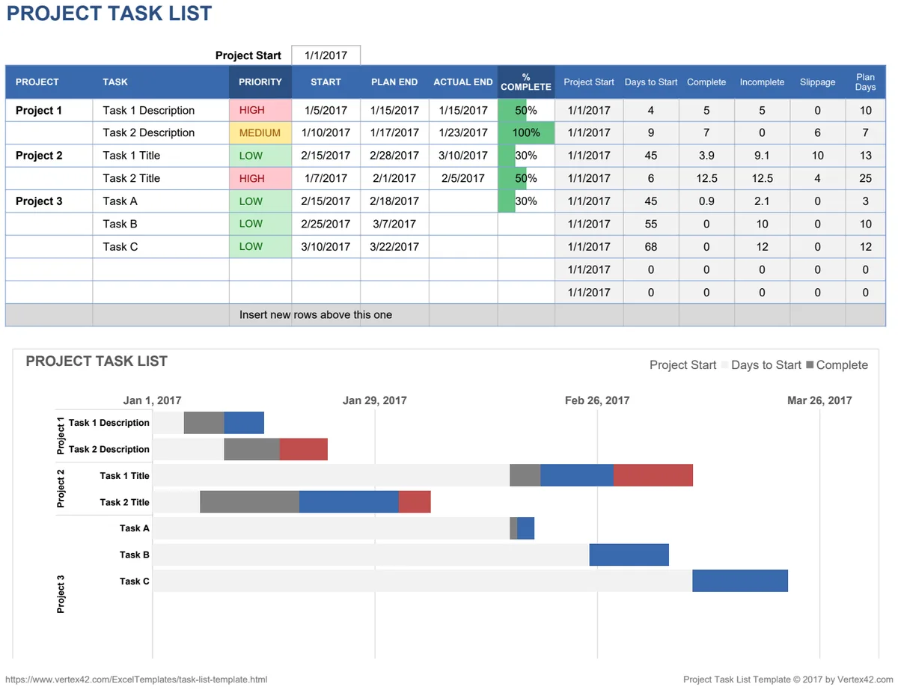Select the gray complete bar for Task 2 Title
898x690 pixels.
click(x=249, y=501)
